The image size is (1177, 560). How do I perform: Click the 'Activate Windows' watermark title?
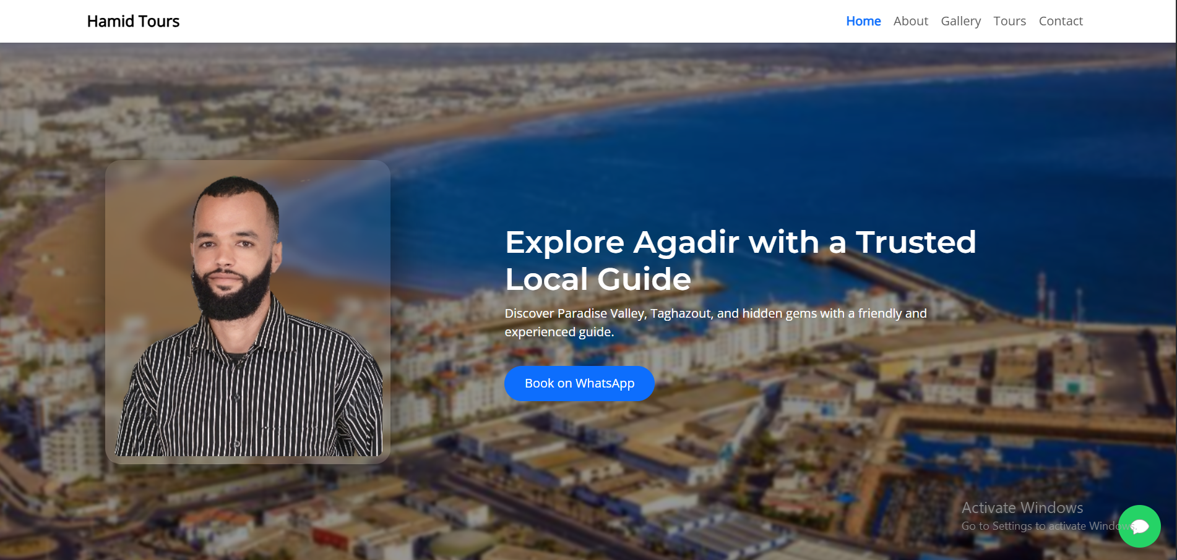[1022, 508]
